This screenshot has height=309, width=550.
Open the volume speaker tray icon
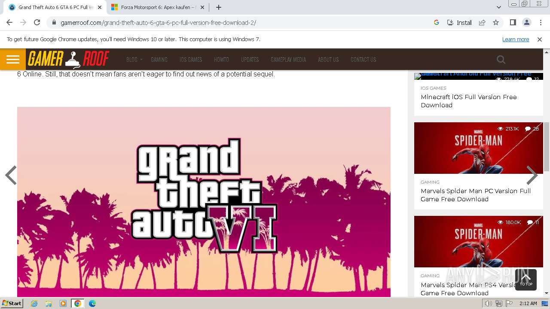point(488,303)
